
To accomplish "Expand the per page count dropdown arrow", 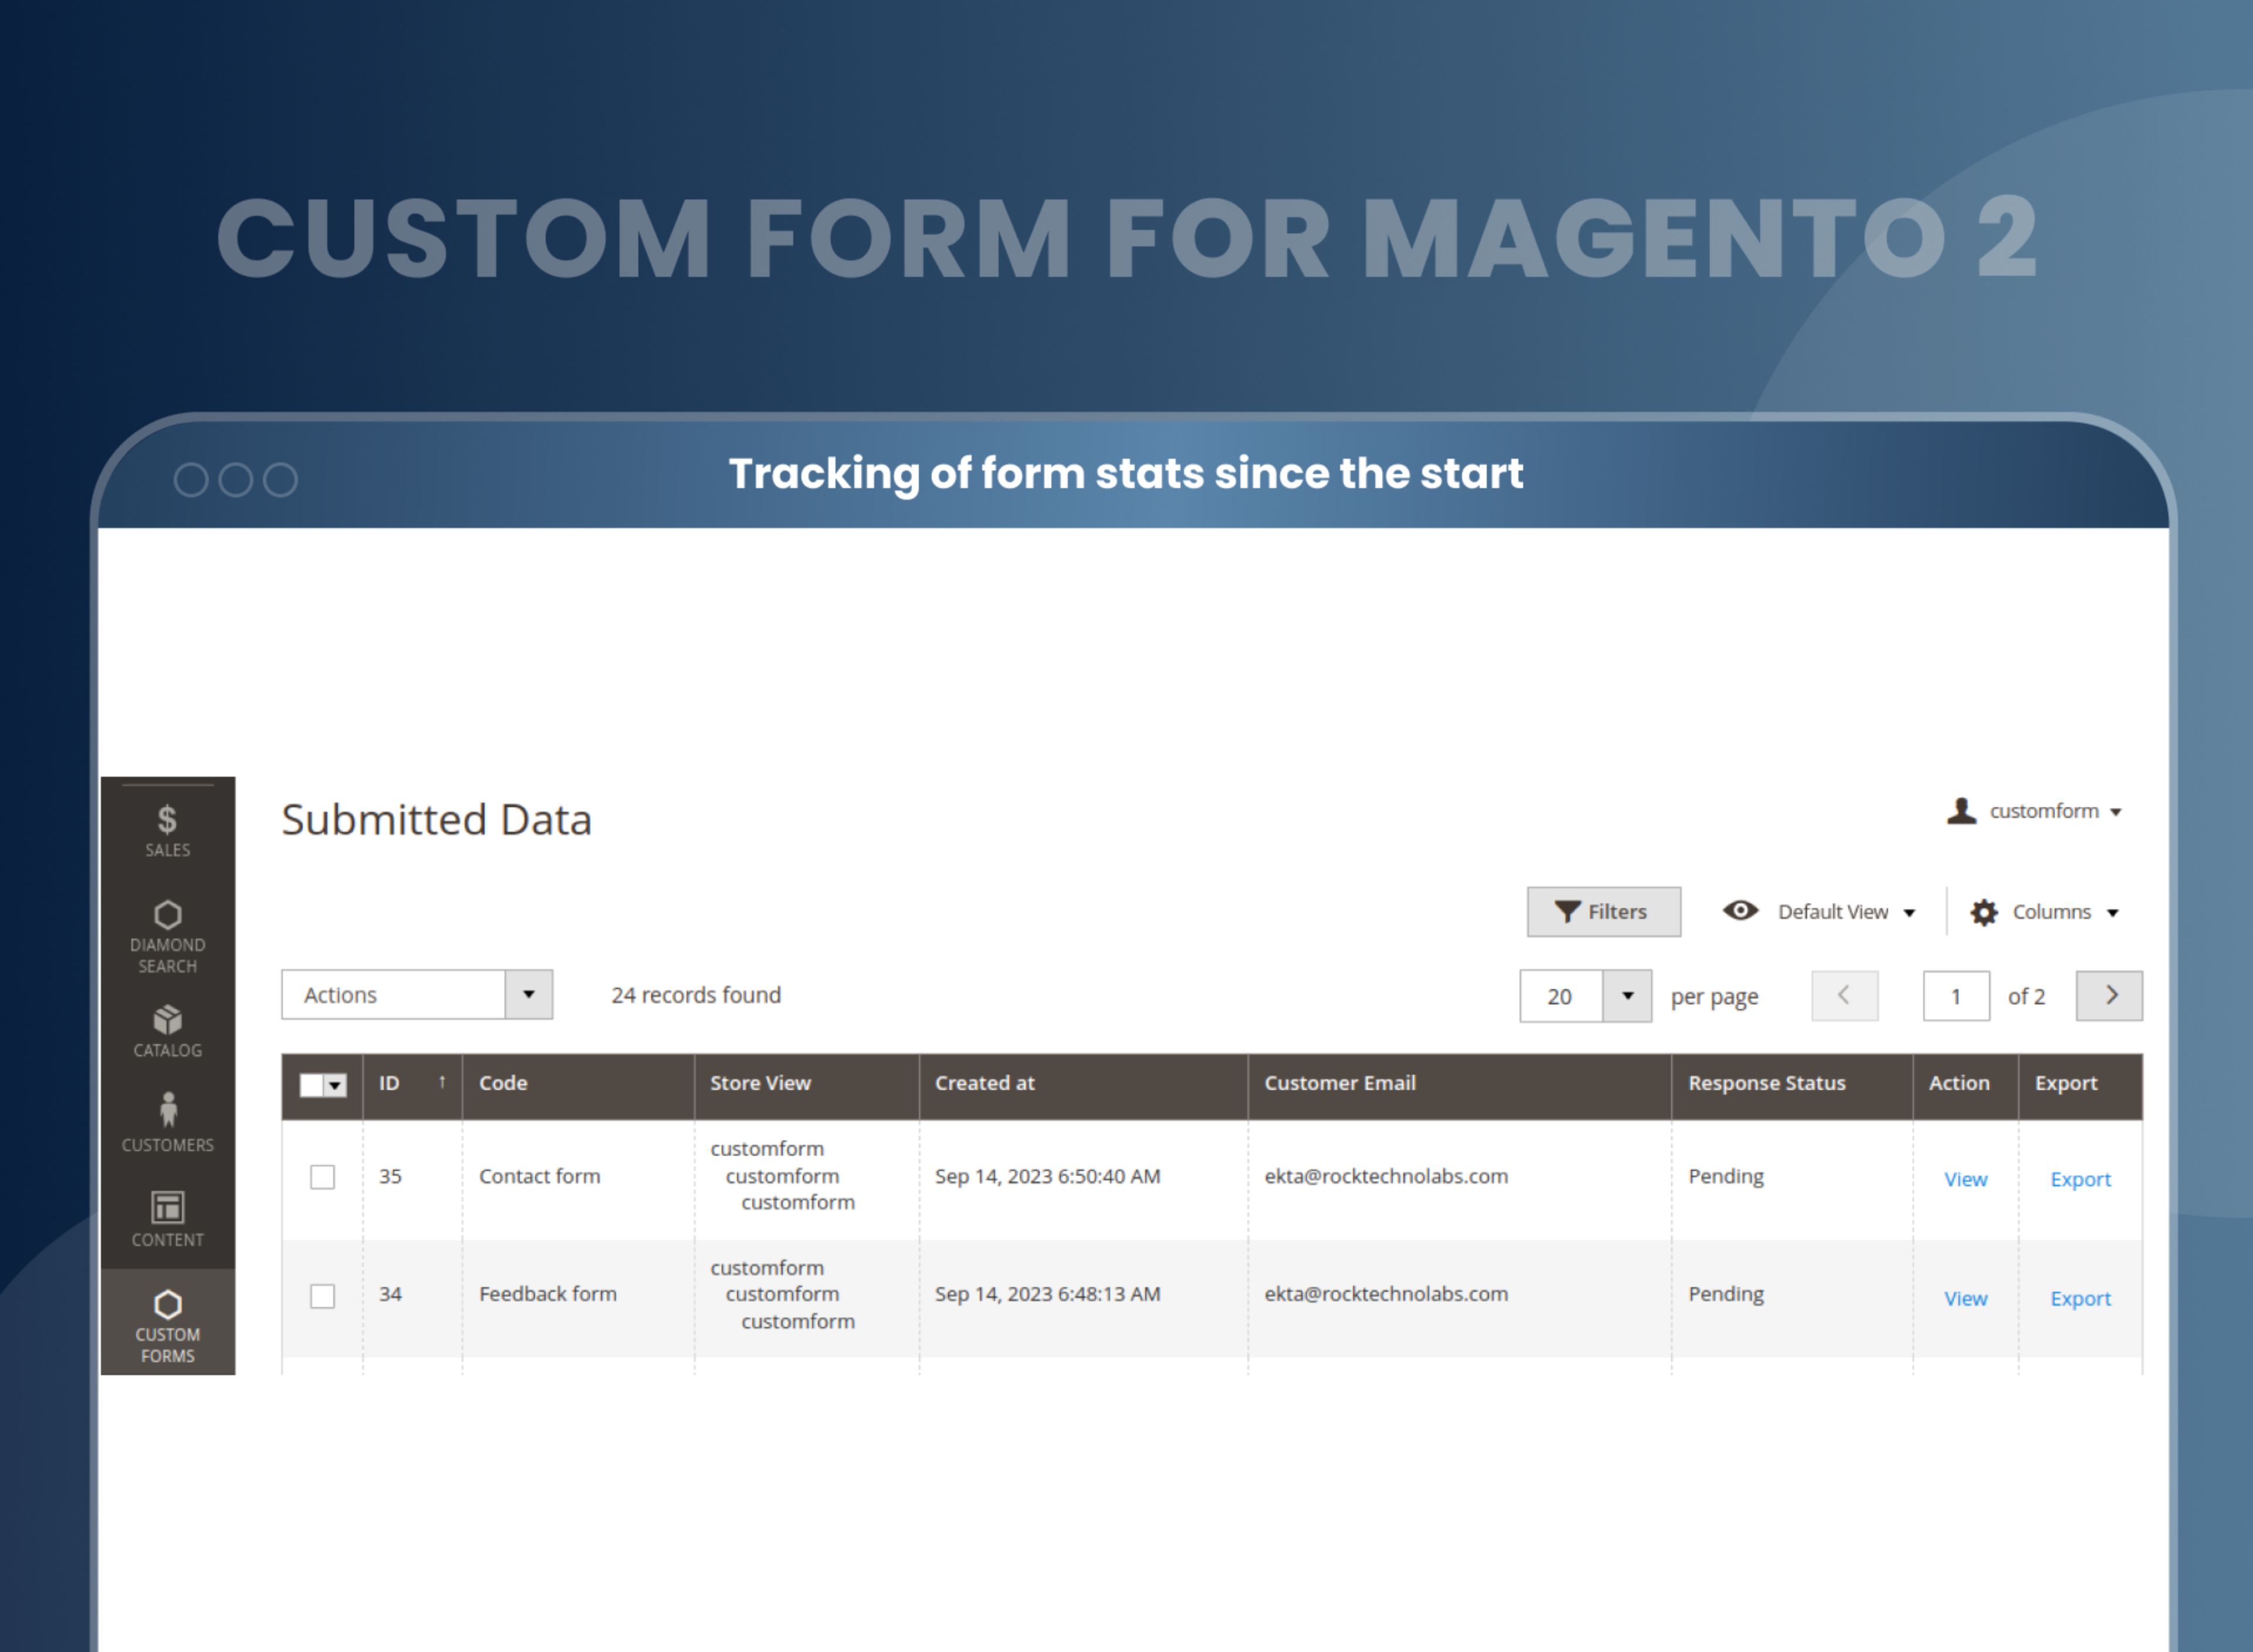I will [x=1627, y=996].
